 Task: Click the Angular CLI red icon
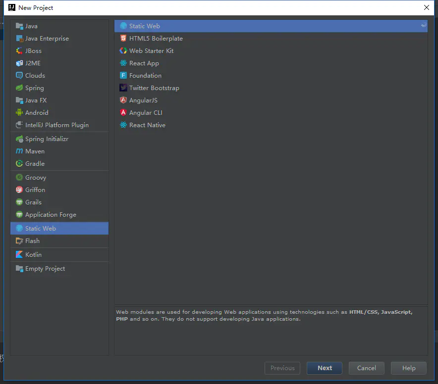point(123,113)
